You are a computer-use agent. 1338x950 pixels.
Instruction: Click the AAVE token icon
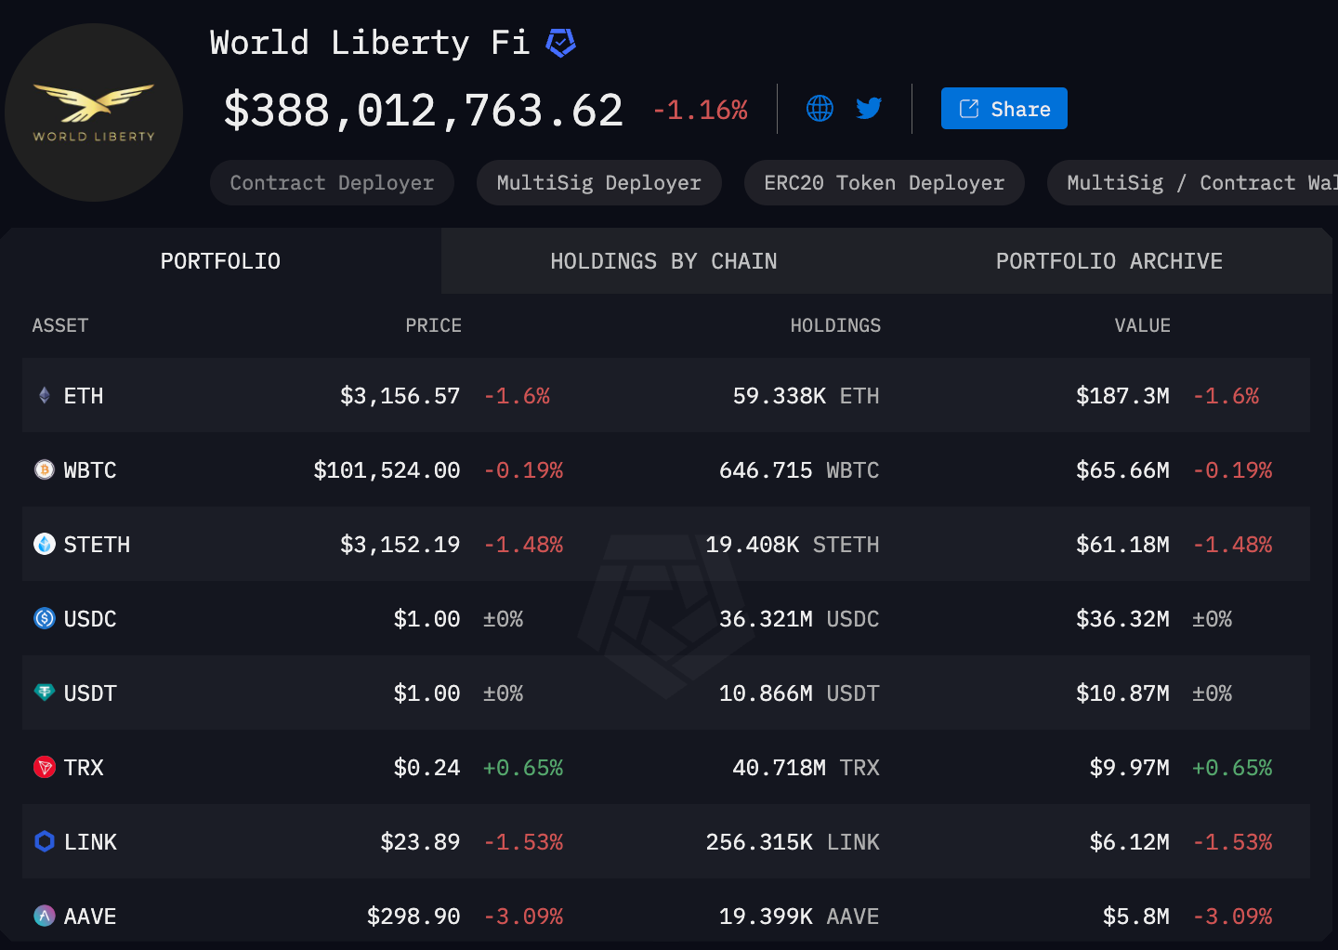(44, 916)
